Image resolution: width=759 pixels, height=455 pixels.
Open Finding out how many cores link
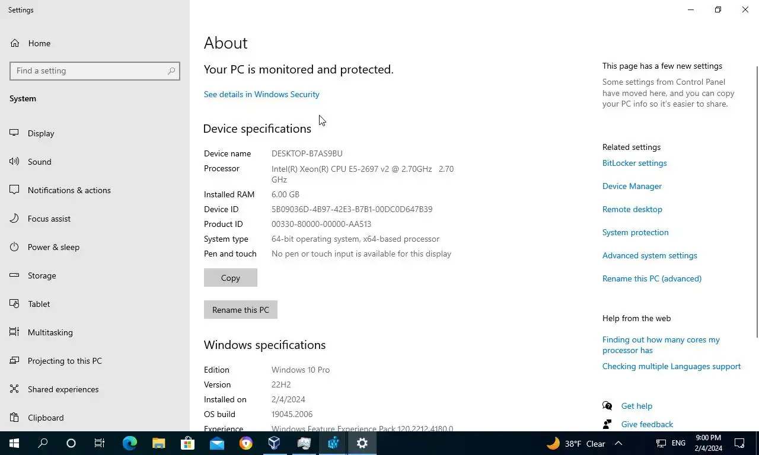click(x=661, y=345)
